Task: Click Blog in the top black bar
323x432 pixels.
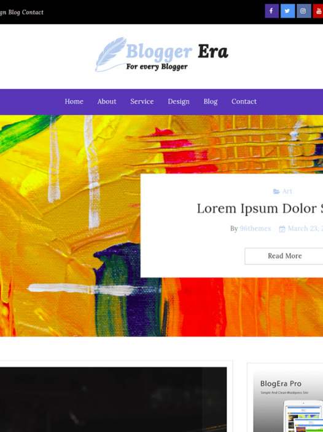Action: click(x=14, y=12)
